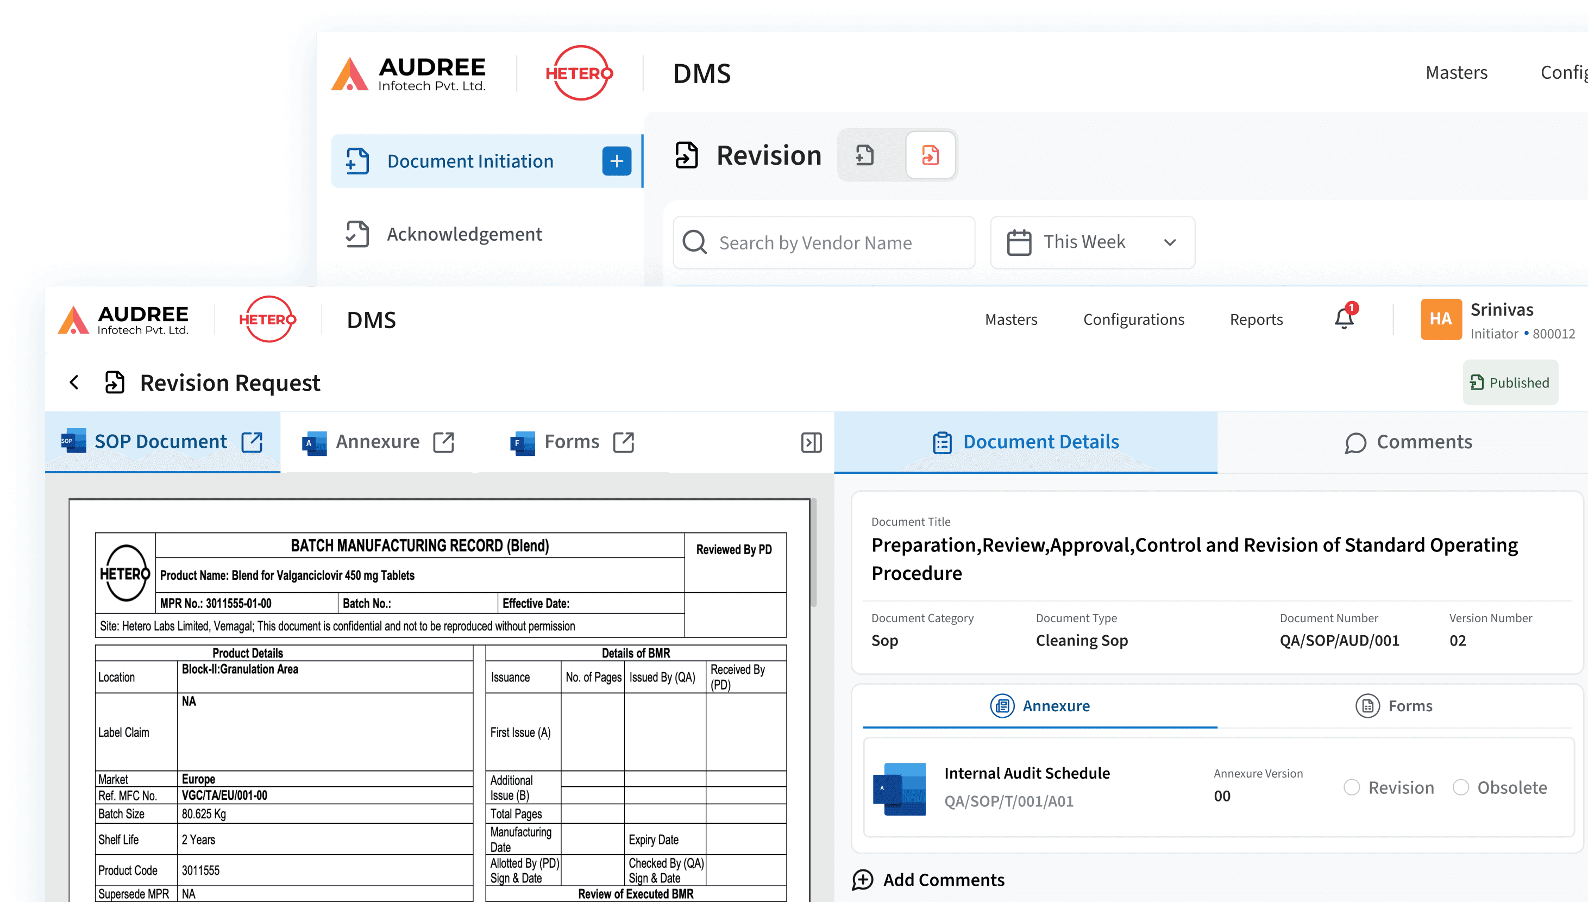The image size is (1588, 902).
Task: Click the notification bell icon
Action: (x=1344, y=319)
